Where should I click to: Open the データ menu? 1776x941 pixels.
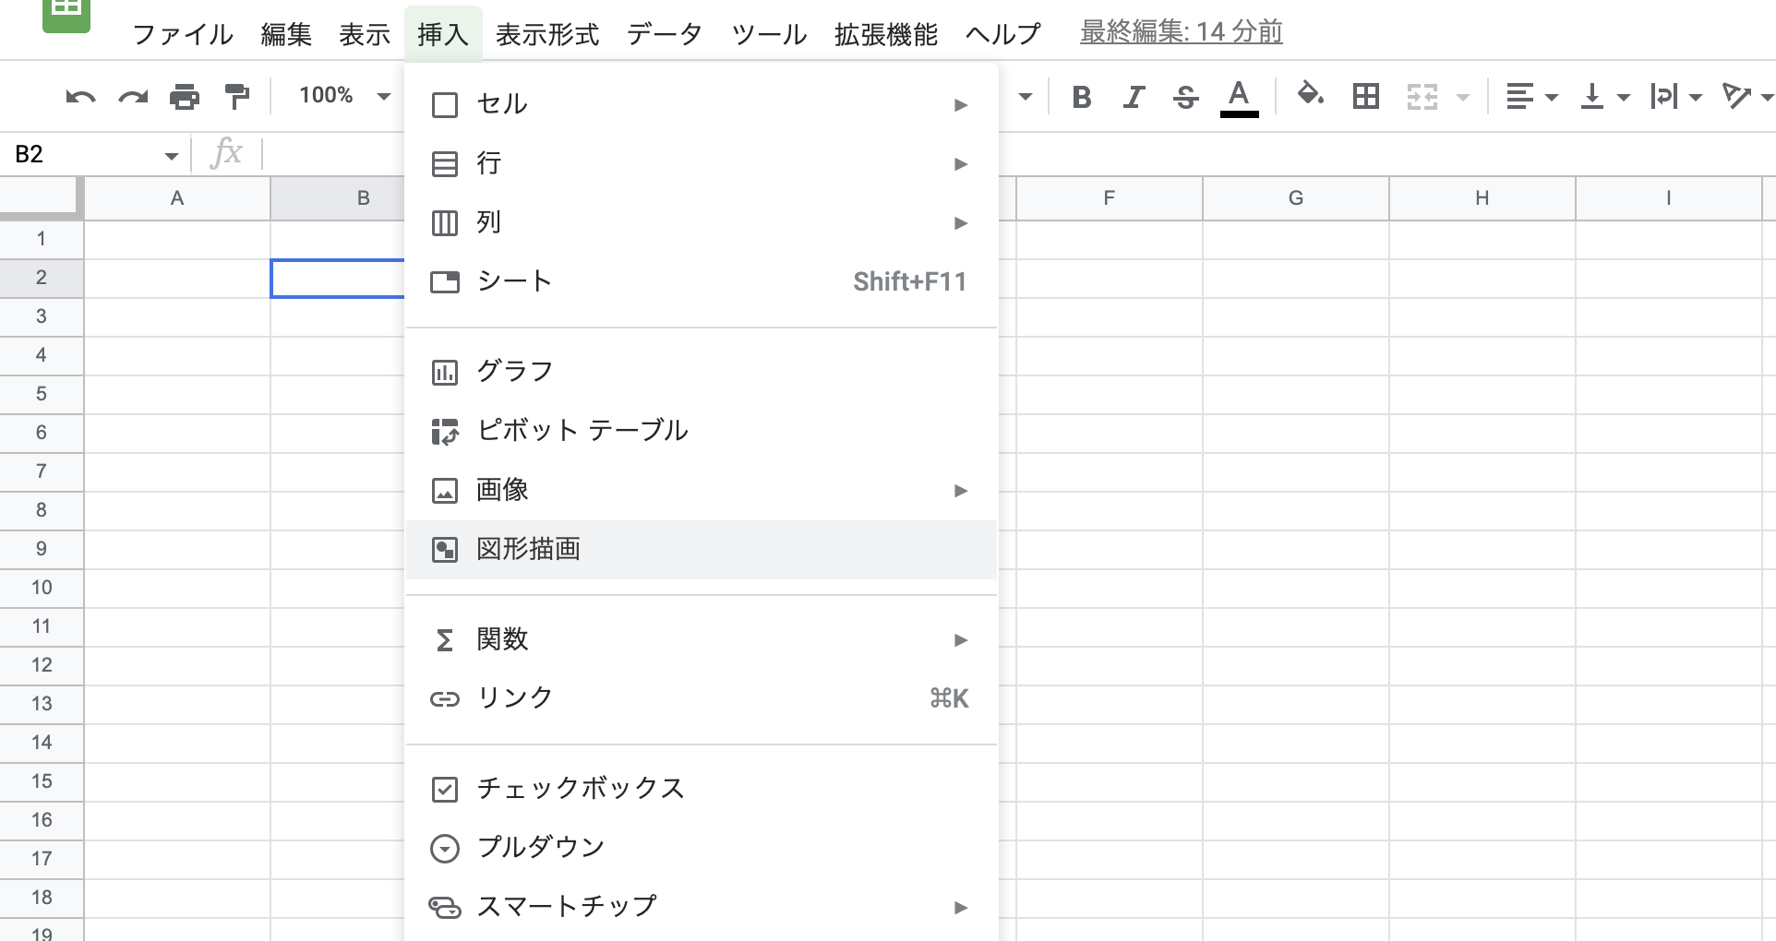tap(664, 35)
